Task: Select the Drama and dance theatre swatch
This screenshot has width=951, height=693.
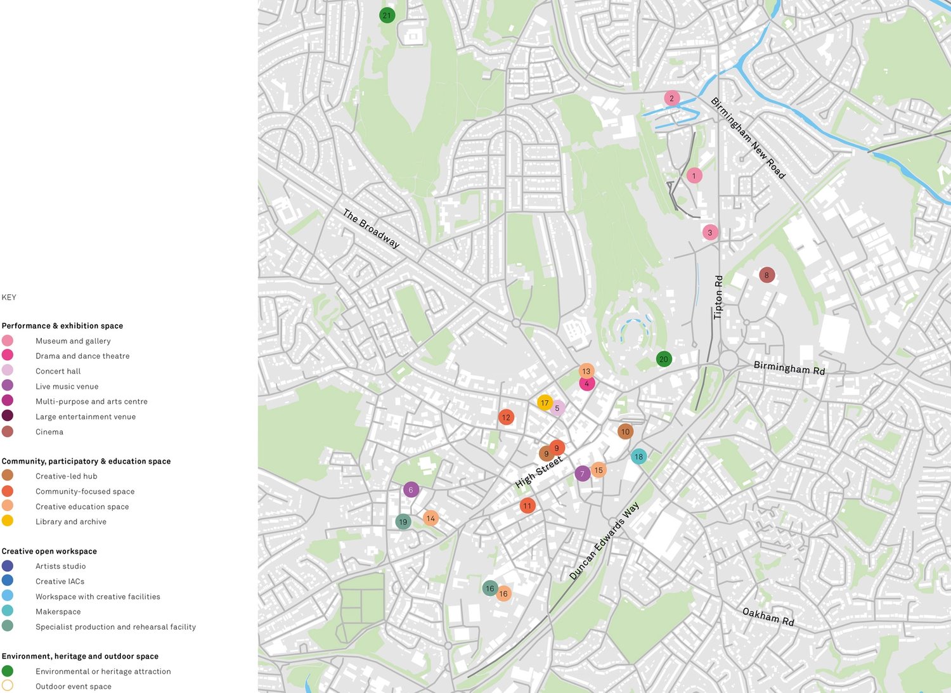Action: [8, 356]
